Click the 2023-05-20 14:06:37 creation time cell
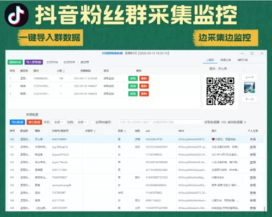This screenshot has height=217, width=272. click(x=85, y=86)
